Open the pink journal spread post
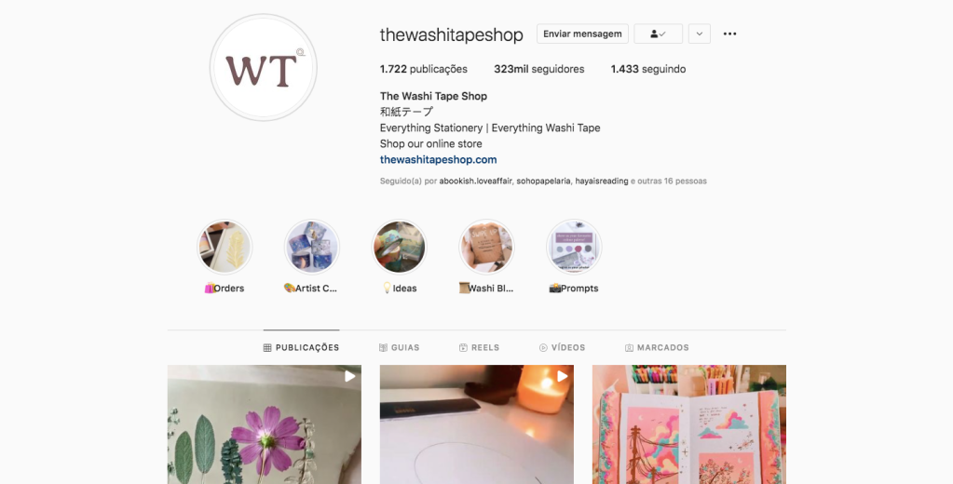 (689, 424)
